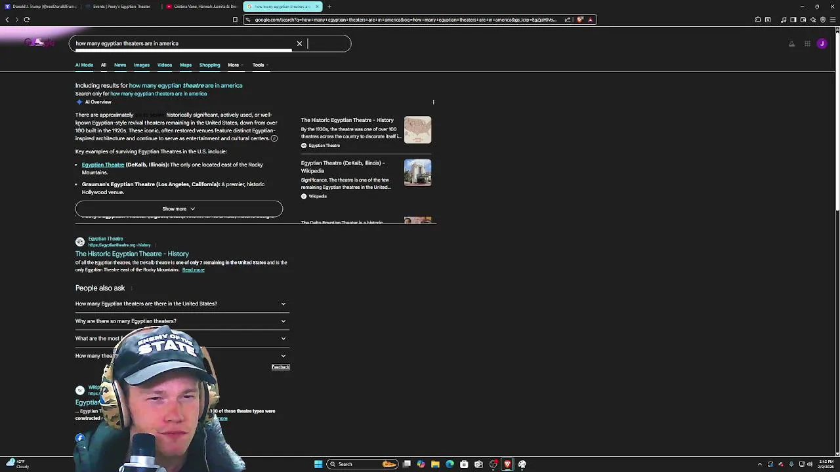Expand 'How many Egyptian theaters are there in the United States?'

pos(182,304)
